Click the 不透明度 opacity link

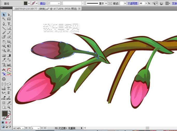[x=133, y=3]
